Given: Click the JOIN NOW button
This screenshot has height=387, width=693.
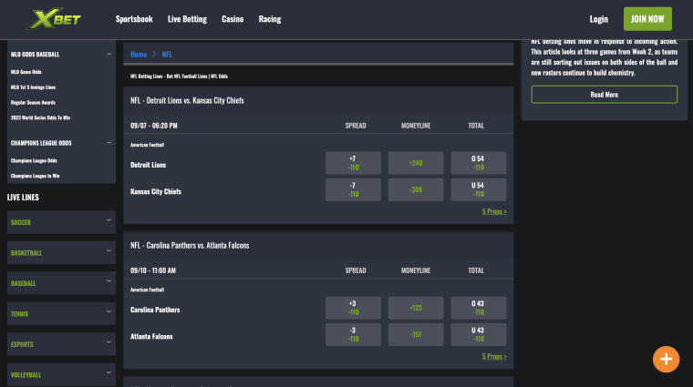Looking at the screenshot, I should [647, 19].
